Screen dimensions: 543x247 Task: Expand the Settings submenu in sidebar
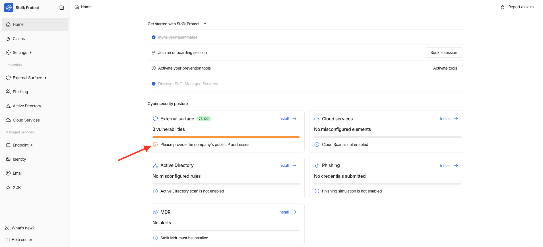(x=31, y=53)
